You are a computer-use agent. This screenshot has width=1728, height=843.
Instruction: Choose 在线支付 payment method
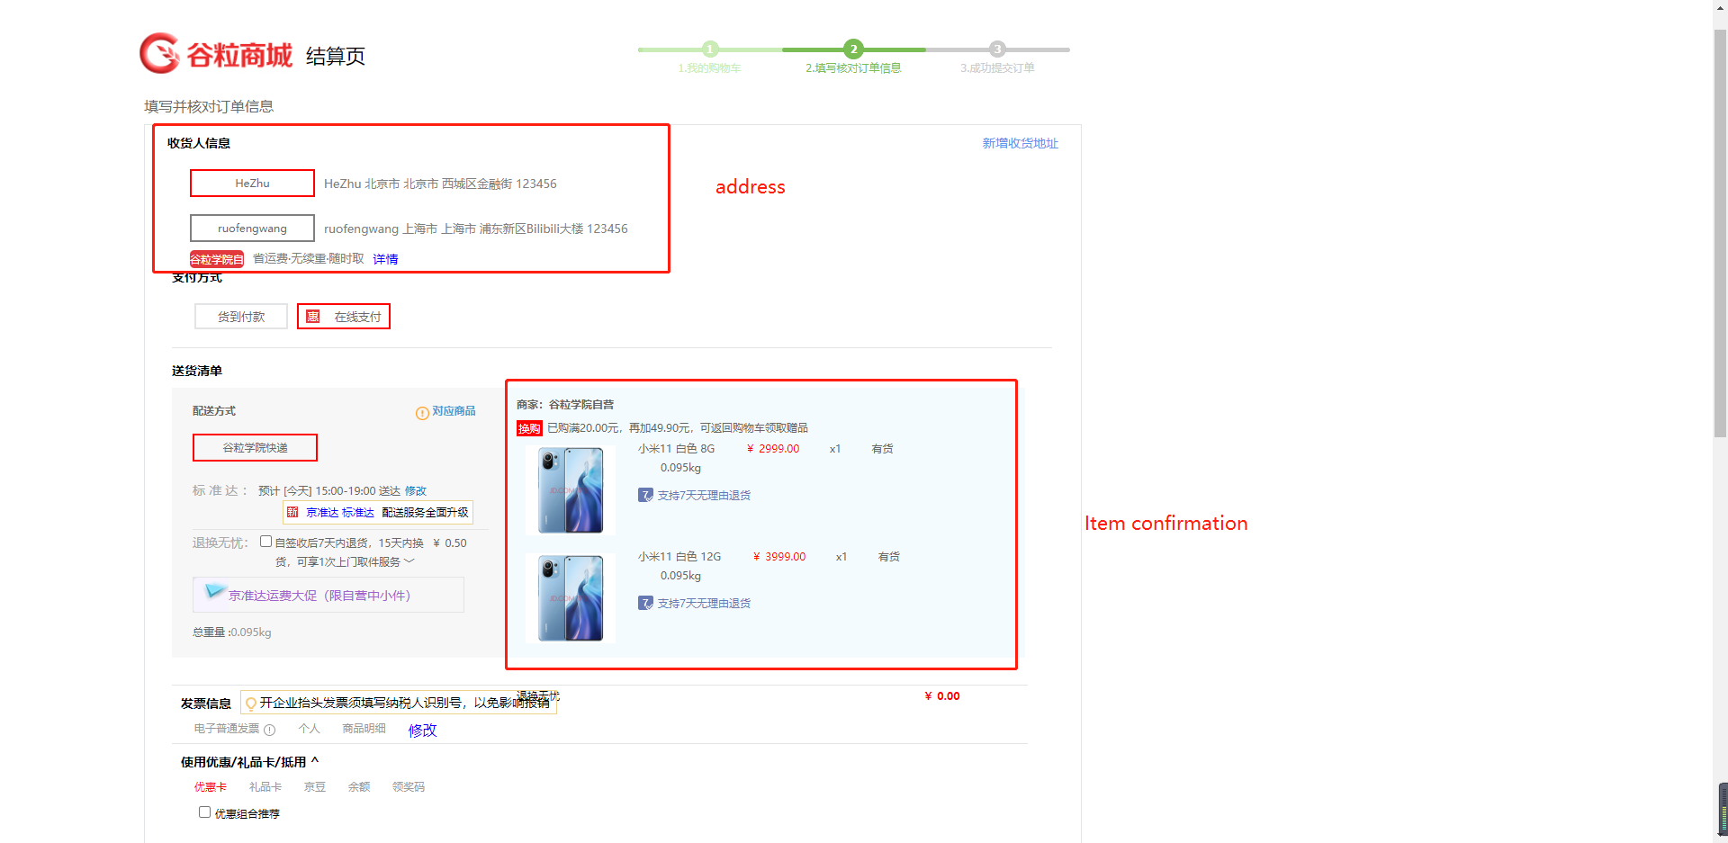click(344, 317)
